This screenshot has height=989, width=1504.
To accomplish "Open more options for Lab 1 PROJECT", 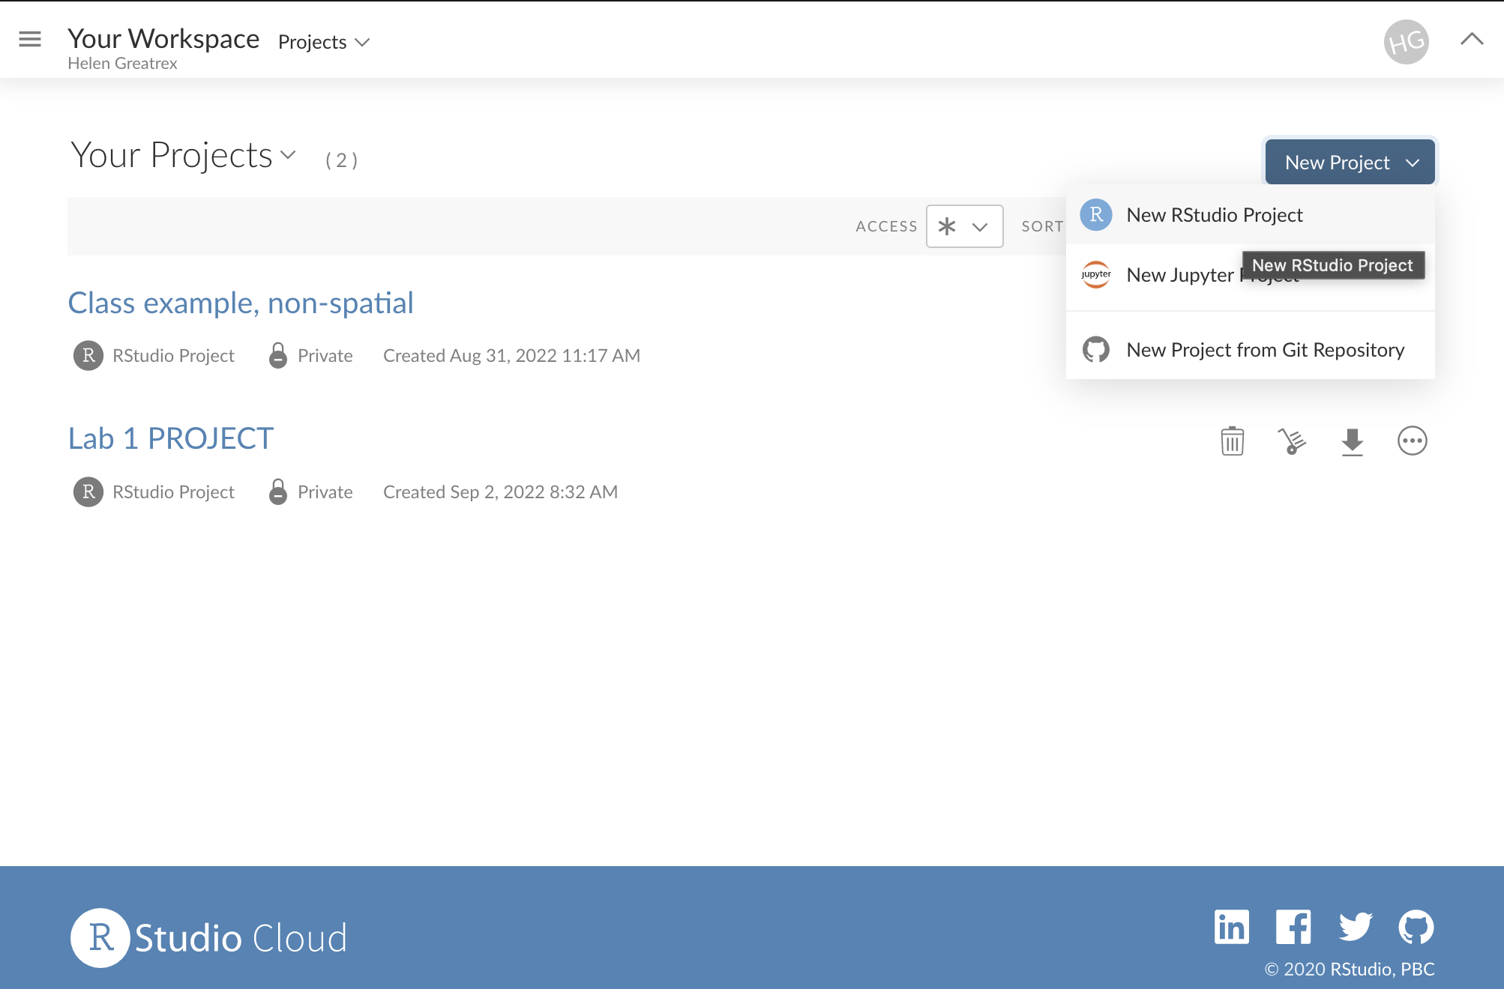I will [1413, 441].
